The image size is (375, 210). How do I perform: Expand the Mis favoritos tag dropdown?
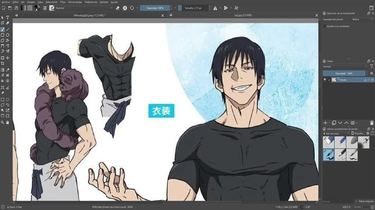coord(336,133)
